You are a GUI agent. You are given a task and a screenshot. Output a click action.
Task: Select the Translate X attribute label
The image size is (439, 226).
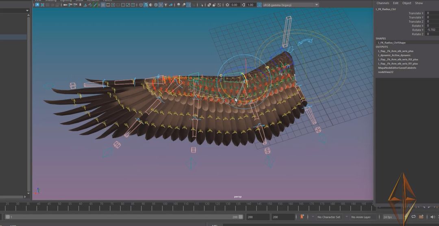(x=416, y=13)
